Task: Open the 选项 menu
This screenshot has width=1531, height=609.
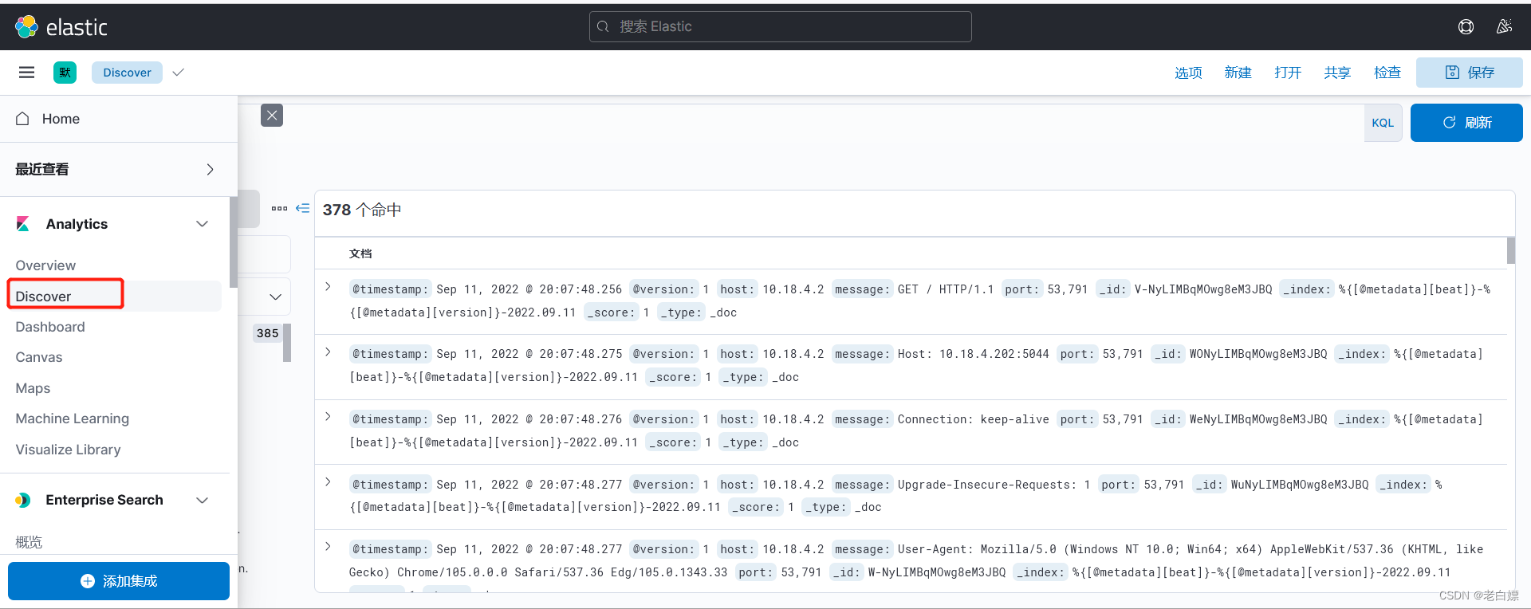Action: click(1188, 73)
